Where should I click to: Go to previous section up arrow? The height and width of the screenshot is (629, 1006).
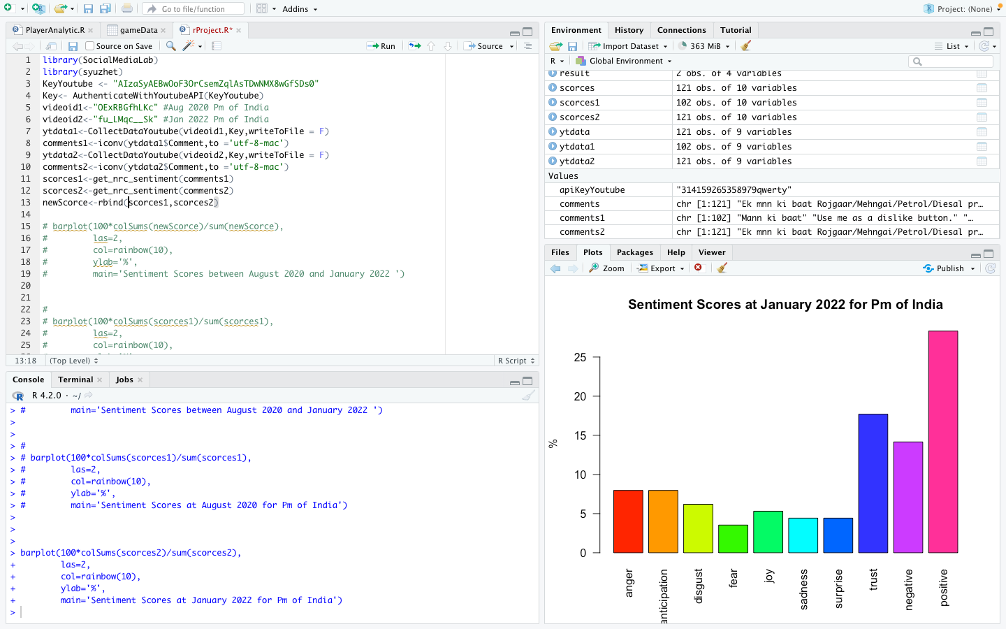(x=431, y=46)
